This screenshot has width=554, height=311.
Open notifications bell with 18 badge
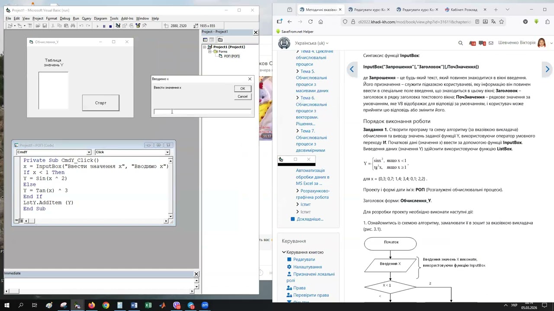(472, 43)
